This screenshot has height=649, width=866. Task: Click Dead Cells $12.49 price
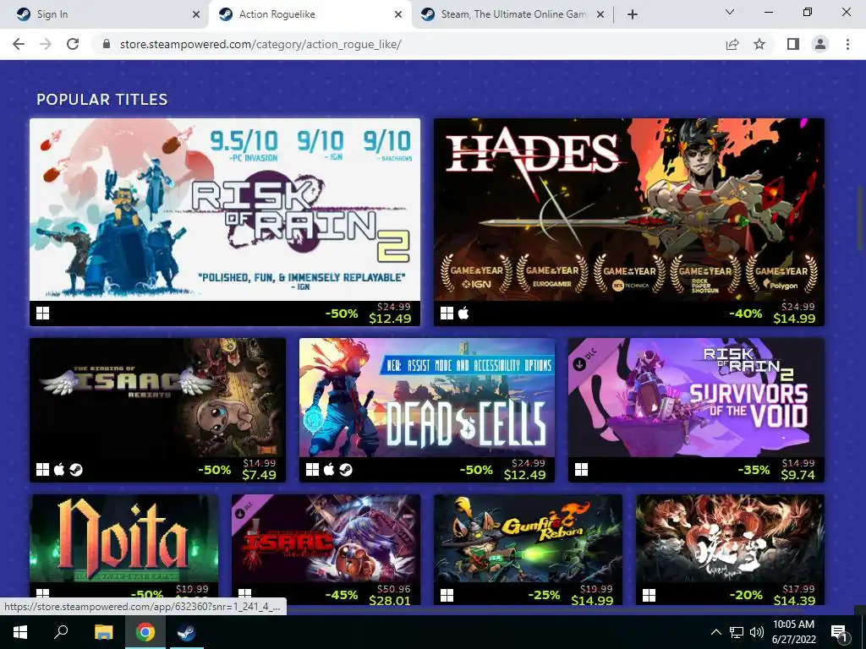524,475
